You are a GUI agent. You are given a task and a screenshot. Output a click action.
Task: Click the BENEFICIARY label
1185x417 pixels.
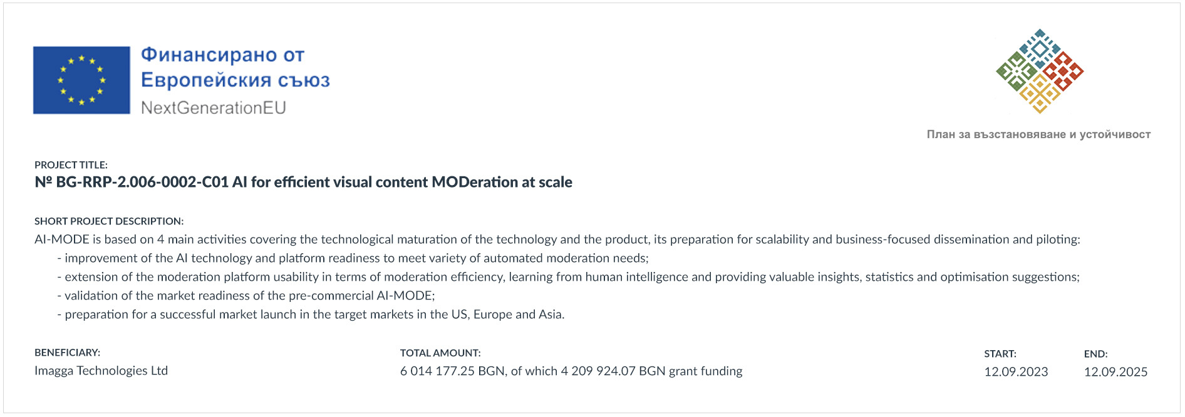[67, 353]
